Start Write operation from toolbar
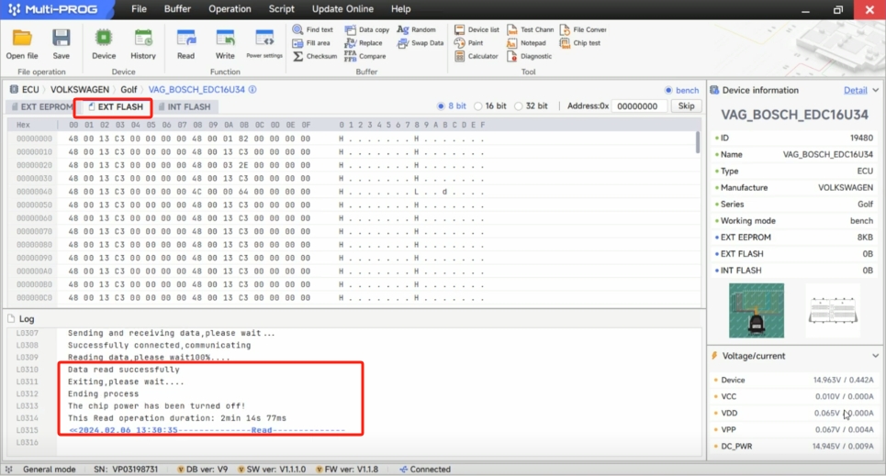 pos(225,44)
